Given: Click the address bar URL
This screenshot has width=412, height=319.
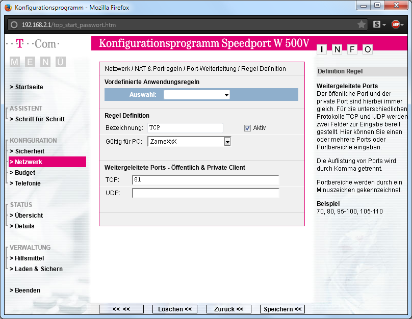Looking at the screenshot, I should (69, 25).
